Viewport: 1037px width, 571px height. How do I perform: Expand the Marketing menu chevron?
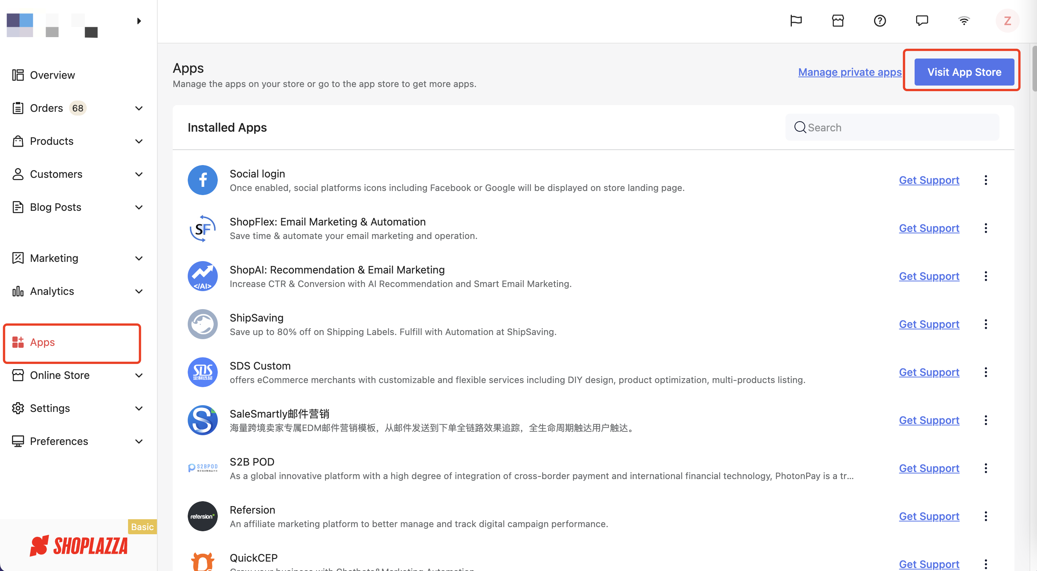[x=139, y=258]
